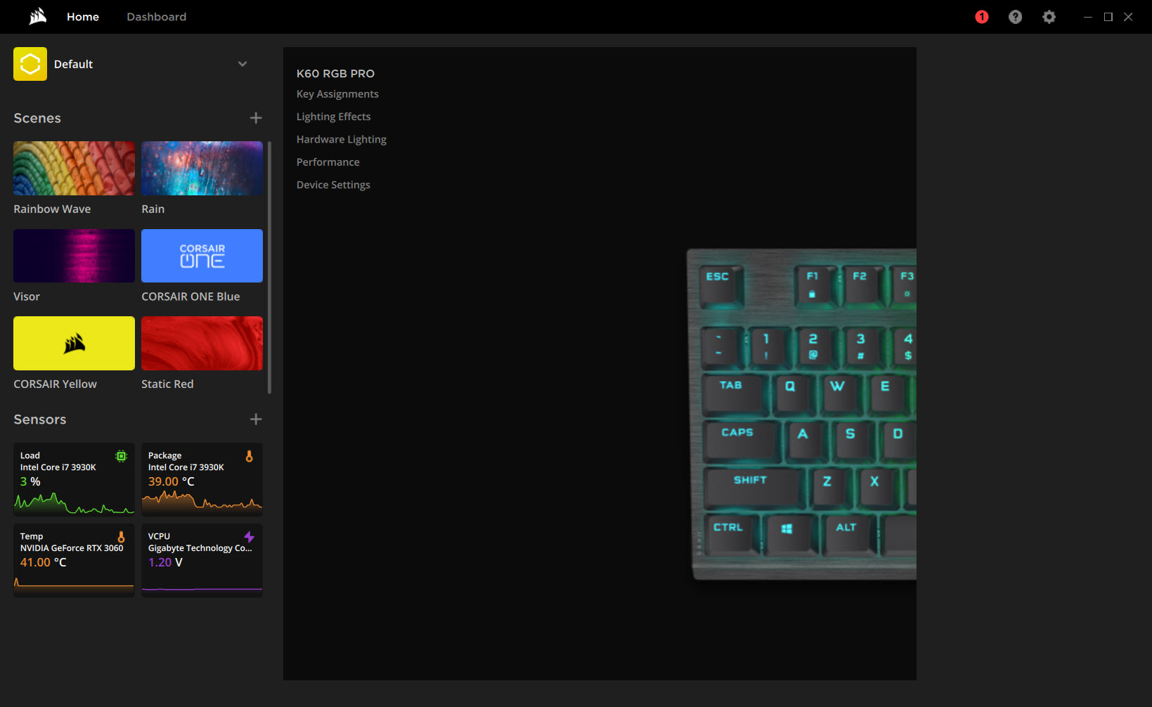Screen dimensions: 1152x707
Task: Click the 41.00 °C GPU temp value
Action: (x=43, y=562)
